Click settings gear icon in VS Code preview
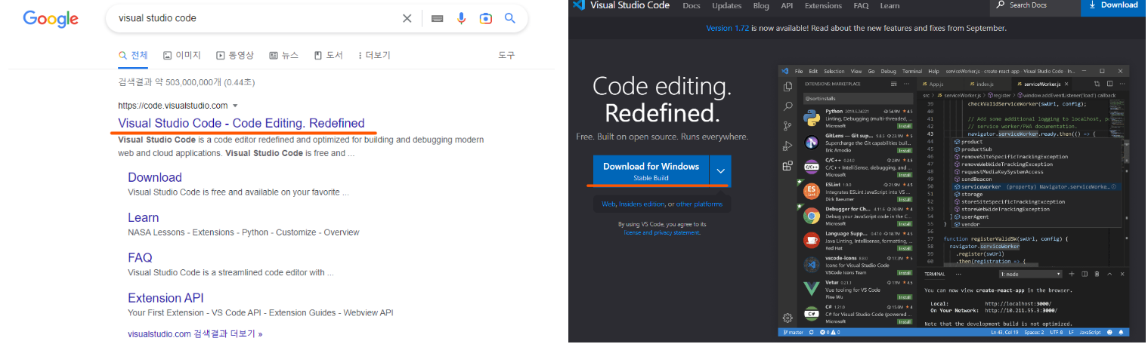 point(788,318)
